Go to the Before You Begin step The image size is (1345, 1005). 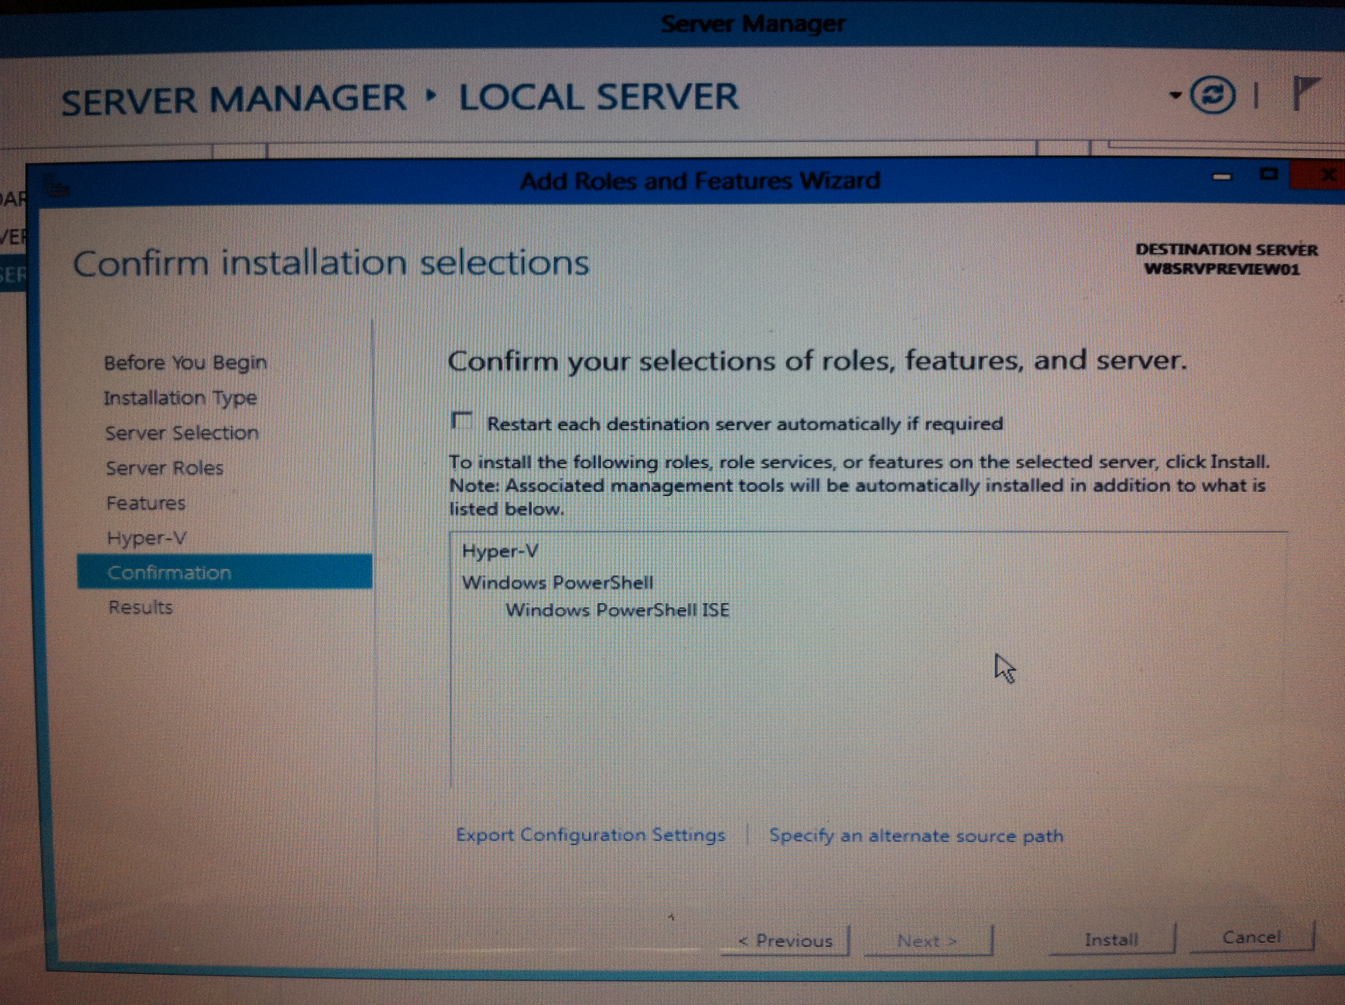pos(185,362)
